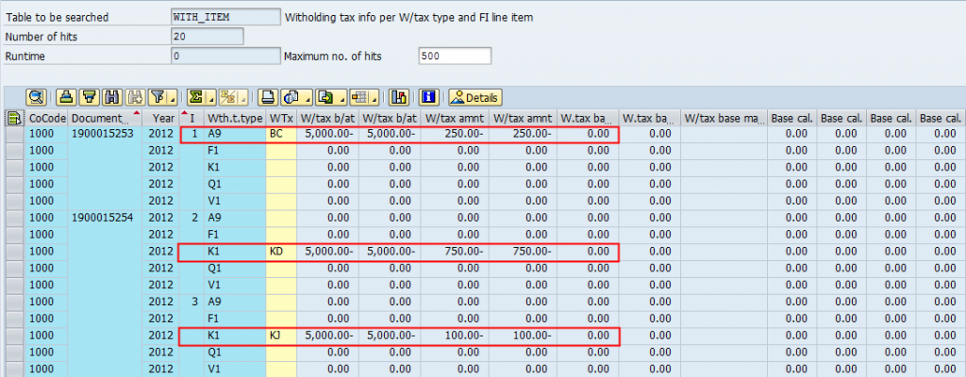This screenshot has height=377, width=966.
Task: Print the list using the printer icon
Action: coord(267,97)
